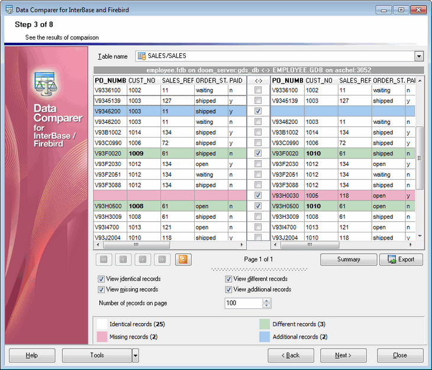Go to the last page of records
432x370 pixels.
[162, 259]
